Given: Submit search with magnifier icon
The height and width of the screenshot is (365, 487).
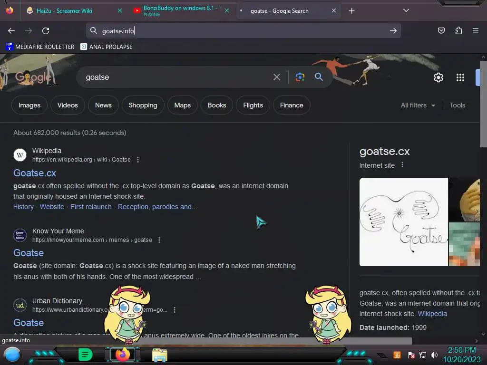Looking at the screenshot, I should (x=319, y=77).
